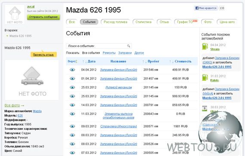Click the Отправить сообщение button
245x156 pixels.
pyautogui.click(x=43, y=17)
